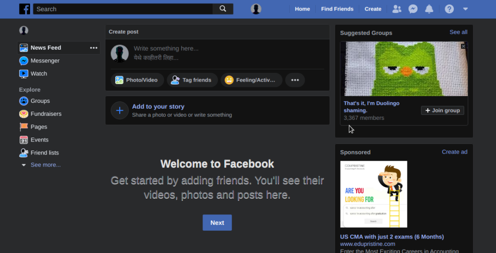The height and width of the screenshot is (253, 496).
Task: Open Find Friends in top navigation
Action: (337, 9)
